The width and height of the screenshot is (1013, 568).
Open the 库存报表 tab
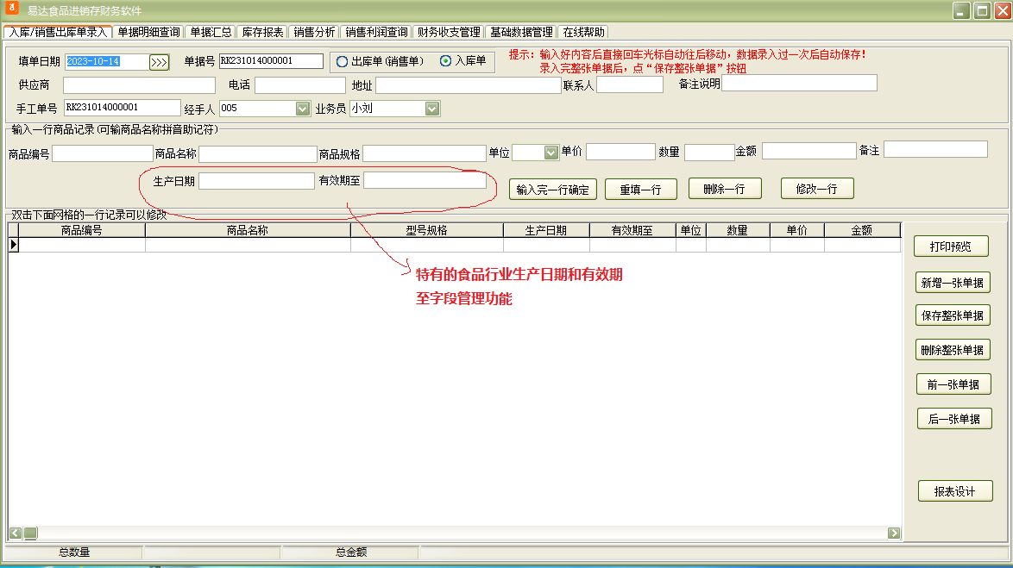(262, 32)
